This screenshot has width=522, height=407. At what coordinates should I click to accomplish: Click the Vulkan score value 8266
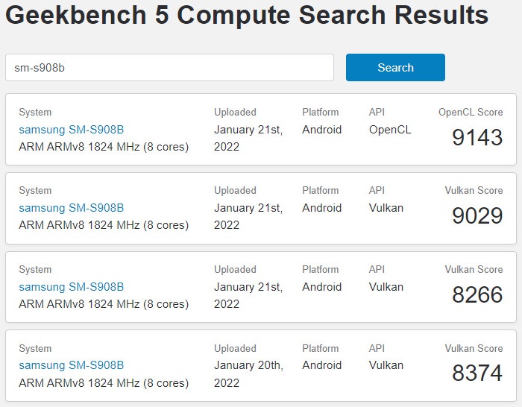coord(477,294)
